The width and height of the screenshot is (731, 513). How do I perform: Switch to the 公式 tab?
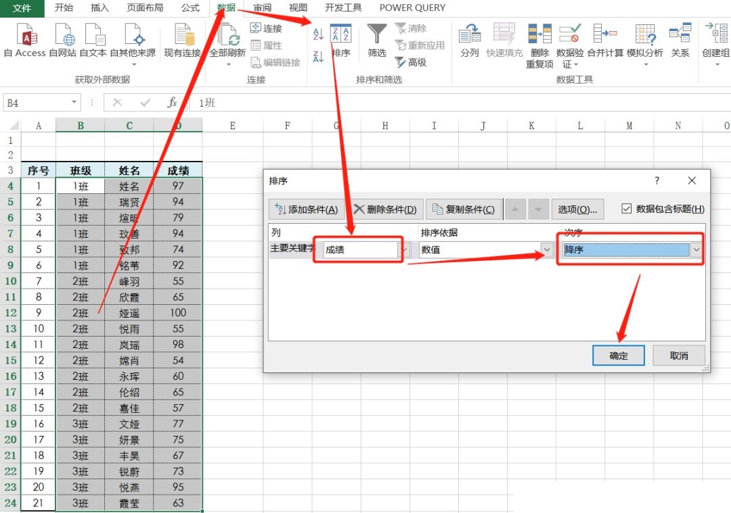click(x=190, y=8)
